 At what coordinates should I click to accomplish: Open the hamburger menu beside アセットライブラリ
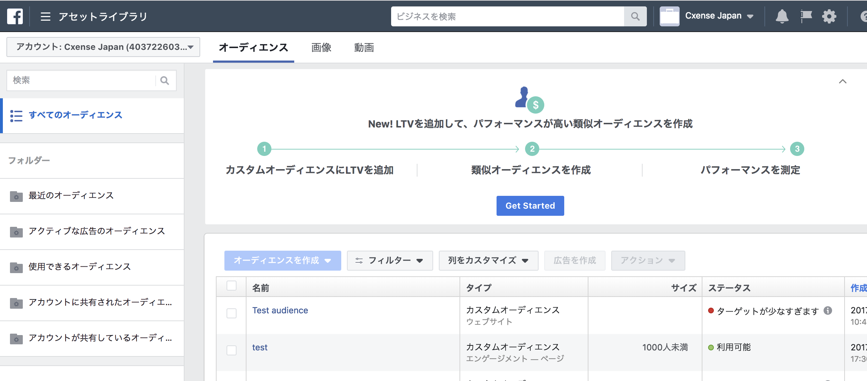click(46, 16)
